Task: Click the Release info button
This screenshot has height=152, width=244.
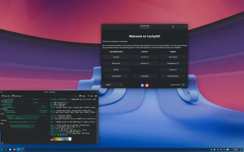Action: point(116,63)
